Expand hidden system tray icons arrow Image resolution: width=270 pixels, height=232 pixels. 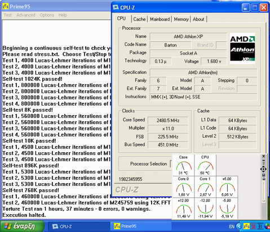(x=239, y=226)
